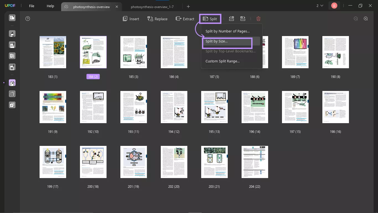Select page thumbnail 193 (11)

[134, 107]
